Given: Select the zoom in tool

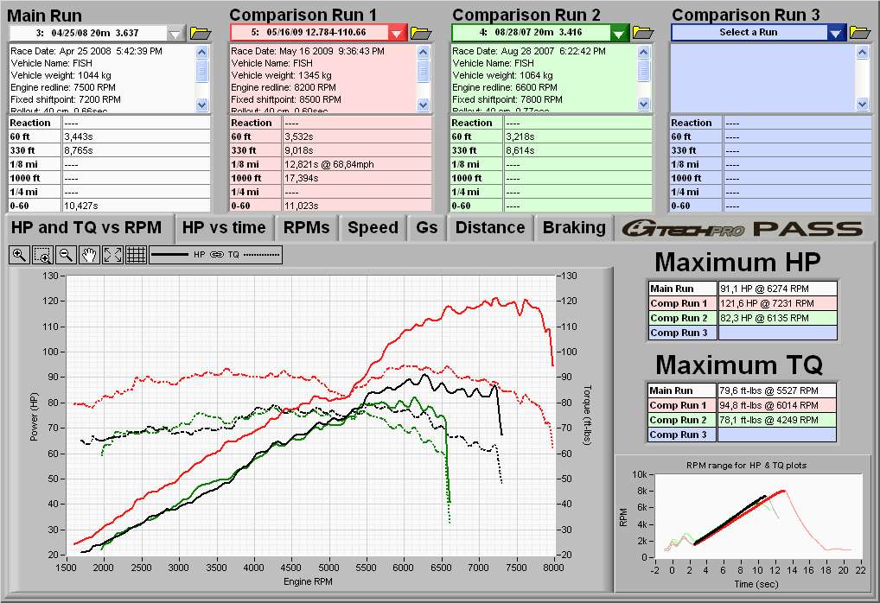Looking at the screenshot, I should click(x=18, y=255).
